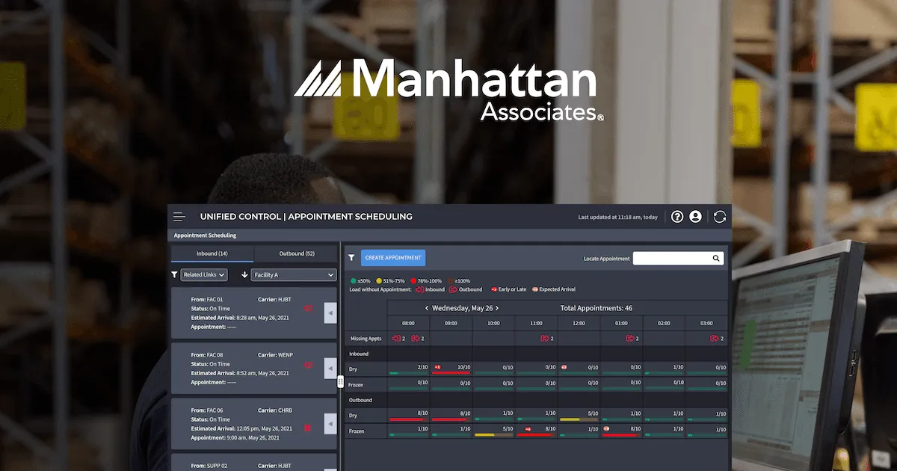Go to next day after Wednesday, May 26
Screen dimensions: 897x471
click(497, 308)
